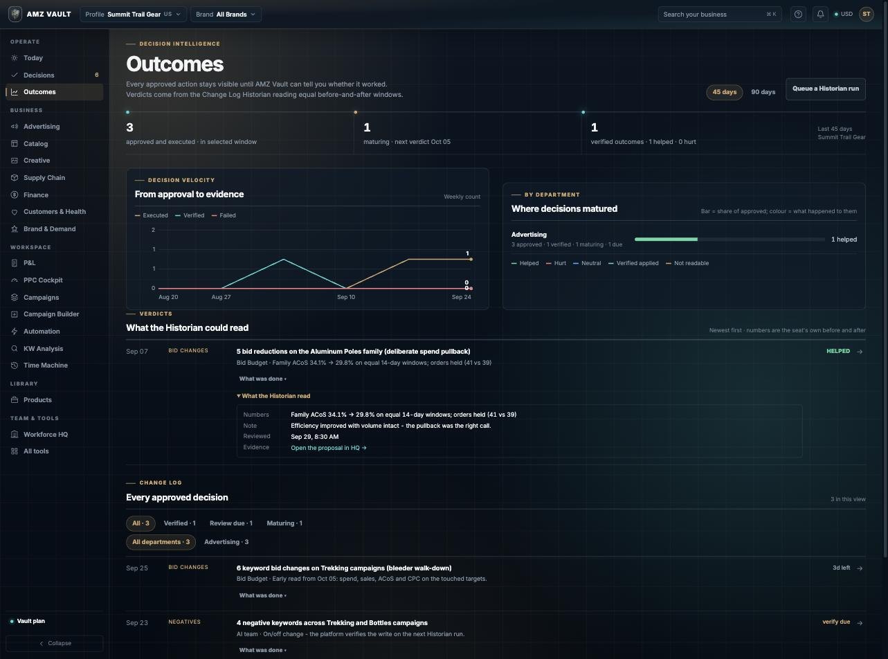Open Products via its sidebar icon

click(x=15, y=400)
